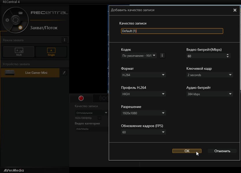Click the Default (1) name input field
The height and width of the screenshot is (173, 241).
click(x=172, y=31)
